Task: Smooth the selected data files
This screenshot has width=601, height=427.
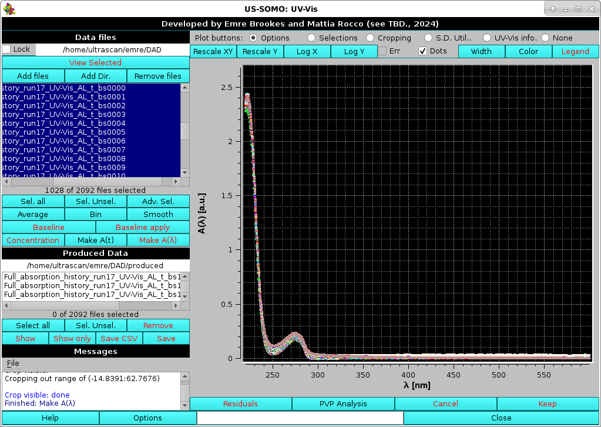Action: tap(158, 214)
